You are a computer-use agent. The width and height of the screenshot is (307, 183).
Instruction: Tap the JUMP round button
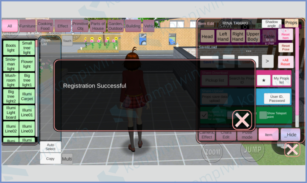coord(252,150)
